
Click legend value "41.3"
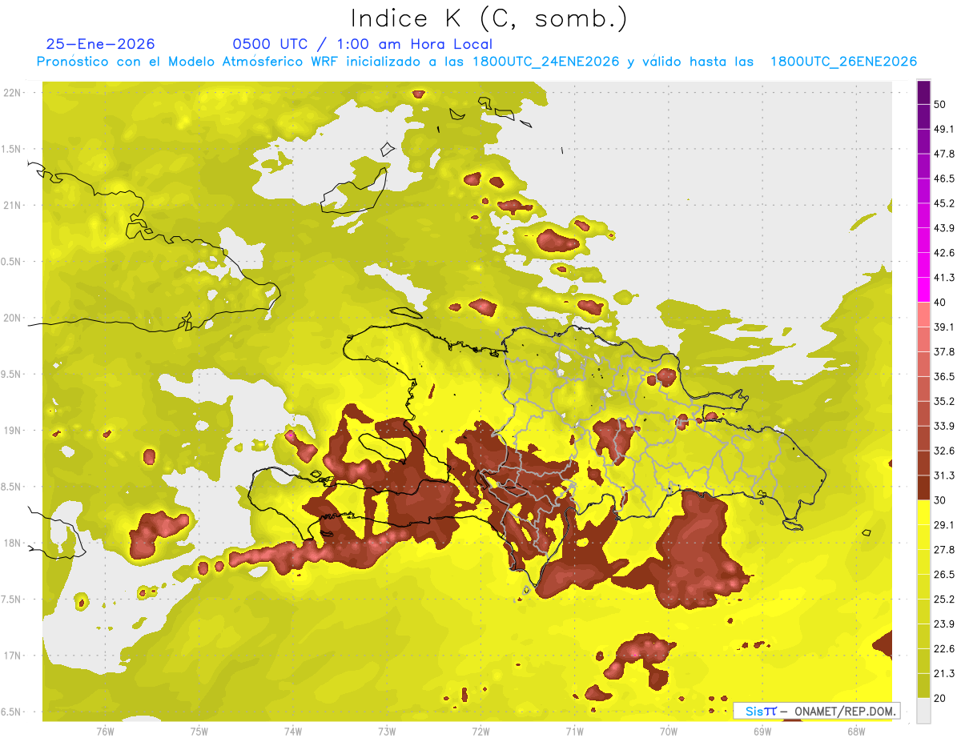click(943, 278)
